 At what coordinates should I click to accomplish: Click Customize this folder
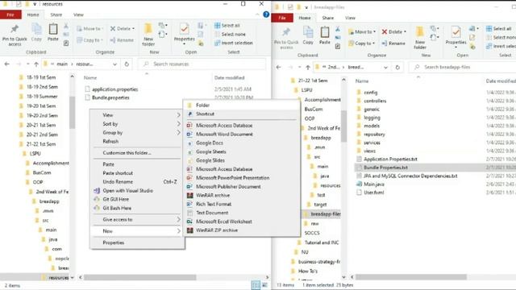pos(137,153)
